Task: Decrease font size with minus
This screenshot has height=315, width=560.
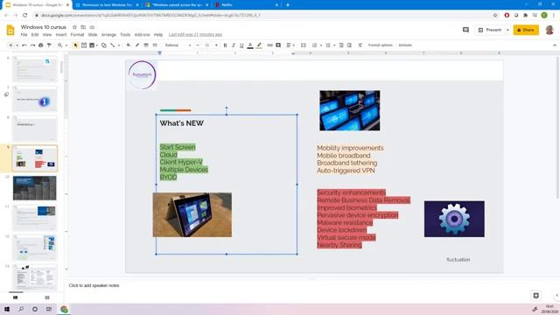Action: 198,45
